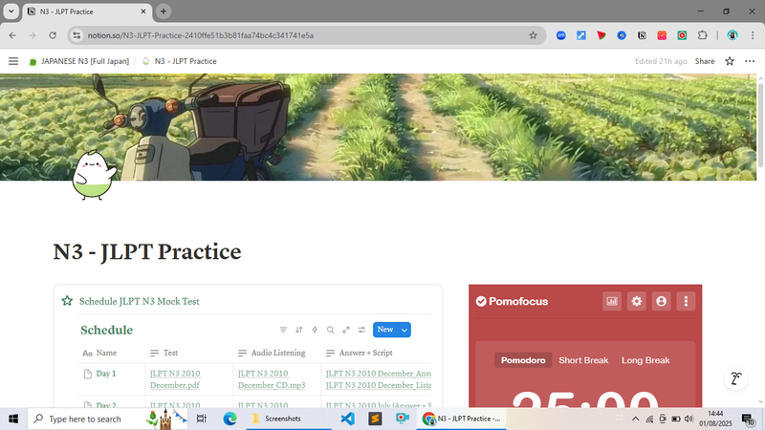
Task: Open Pomofocus settings gear
Action: (x=637, y=301)
